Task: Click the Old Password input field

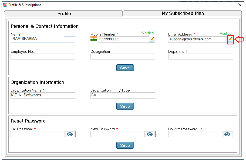Action: 38,134
